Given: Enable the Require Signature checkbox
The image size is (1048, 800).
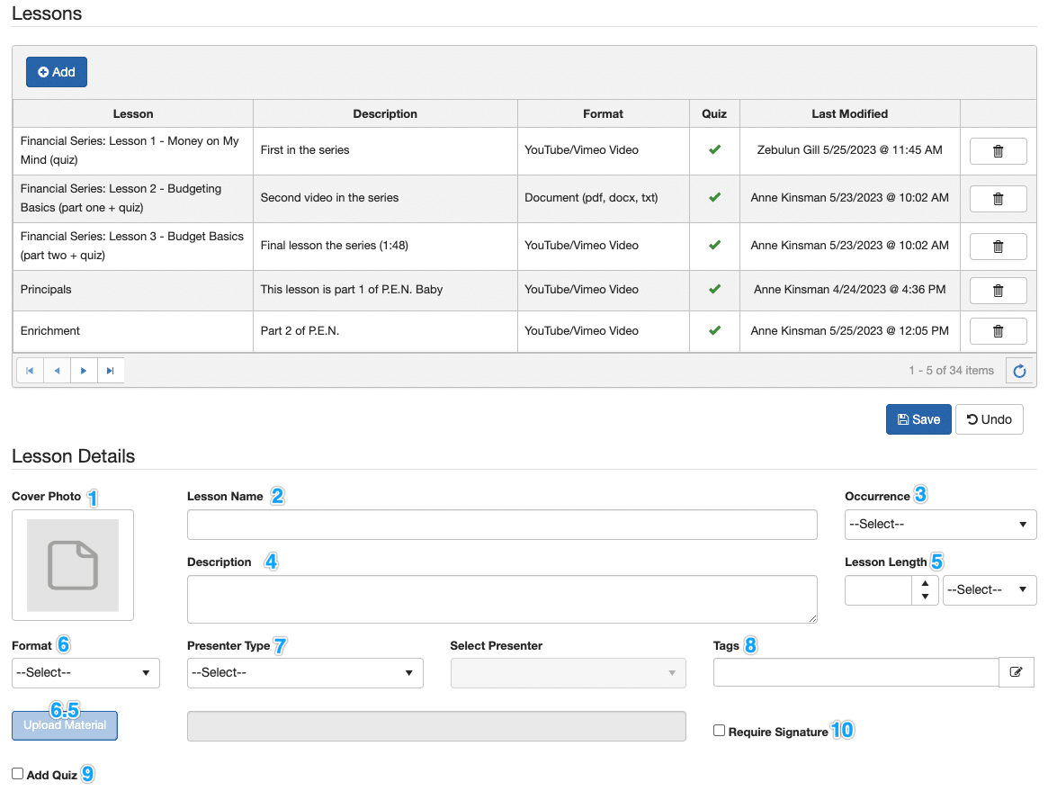Looking at the screenshot, I should click(719, 731).
